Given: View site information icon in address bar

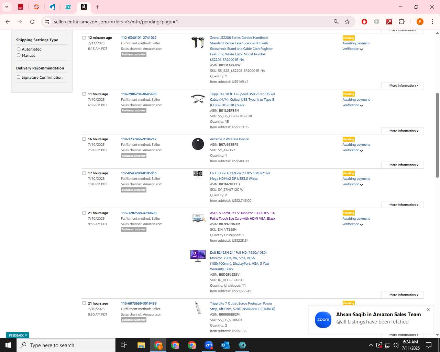Looking at the screenshot, I should (x=47, y=22).
